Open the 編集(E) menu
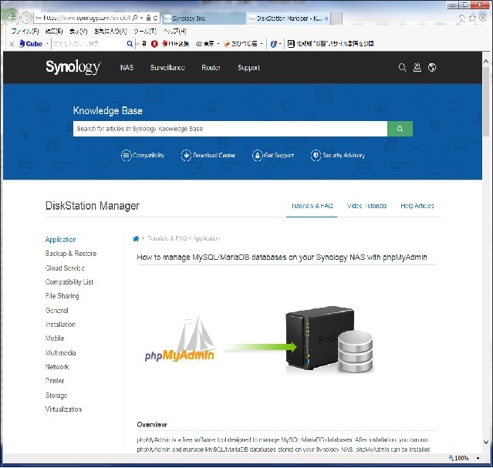Screen dimensions: 493x468 54,31
